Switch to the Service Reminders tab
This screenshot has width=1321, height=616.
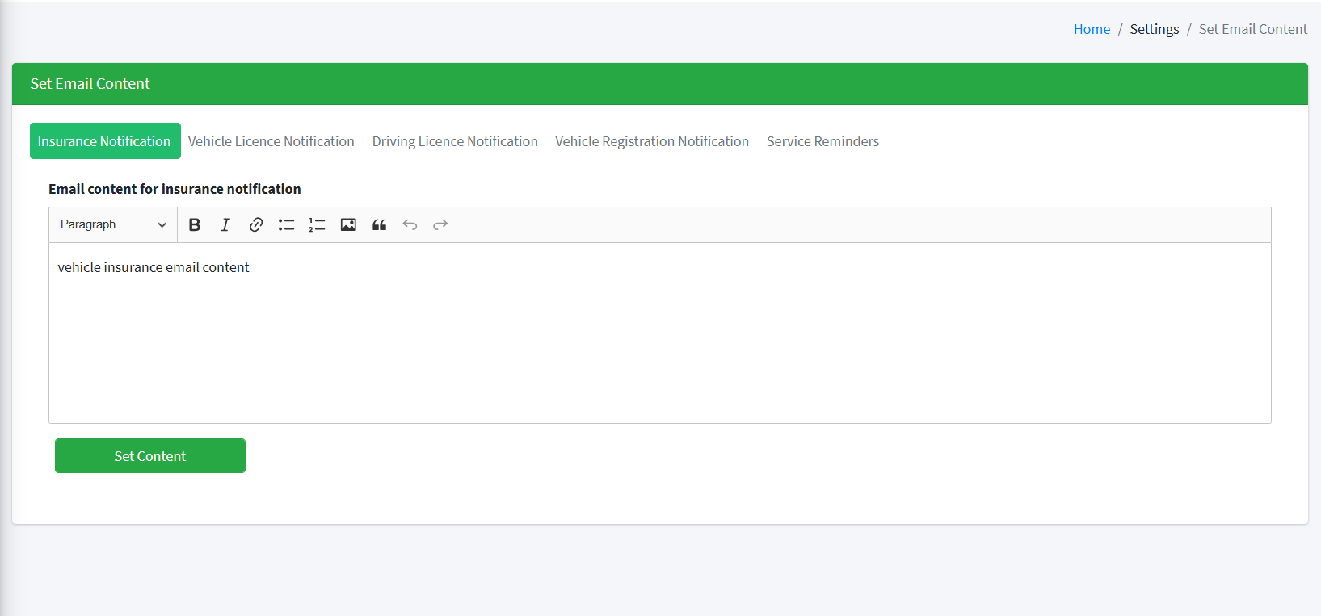point(822,141)
